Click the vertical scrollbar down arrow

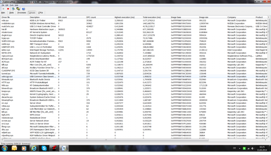269,137
